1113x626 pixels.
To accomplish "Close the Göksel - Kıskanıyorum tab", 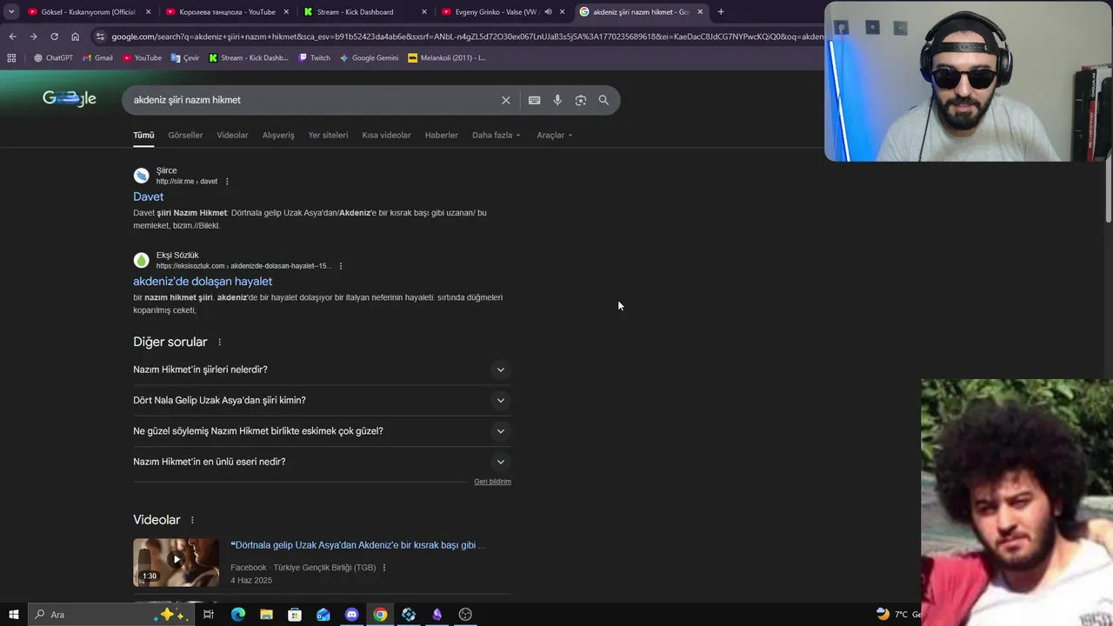I will (148, 12).
